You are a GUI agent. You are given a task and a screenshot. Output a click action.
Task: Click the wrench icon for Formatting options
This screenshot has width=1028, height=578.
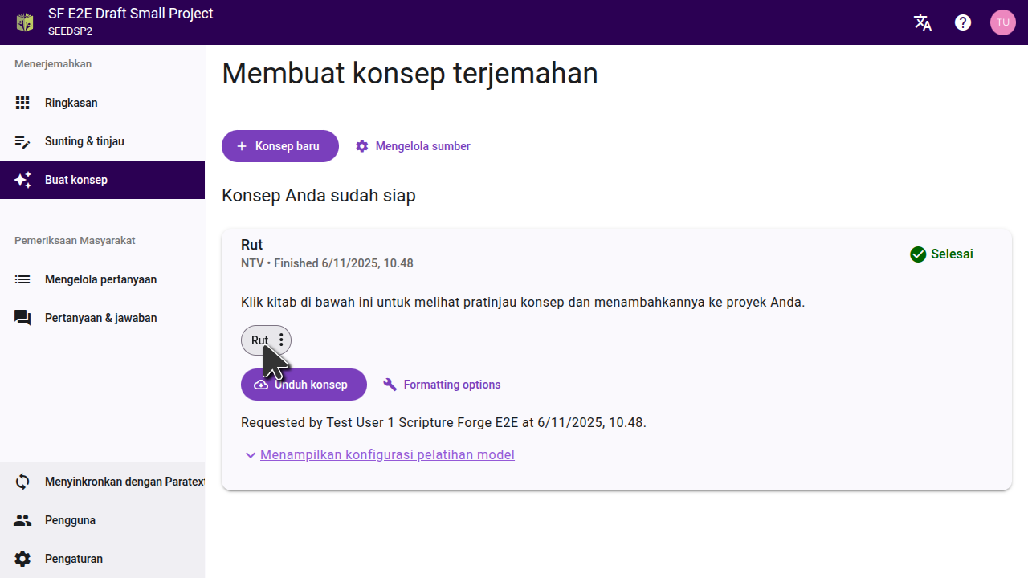click(x=390, y=385)
